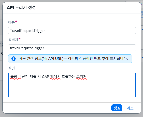
Task: Click the underlined word 트리거 in description
Action: coord(81,77)
